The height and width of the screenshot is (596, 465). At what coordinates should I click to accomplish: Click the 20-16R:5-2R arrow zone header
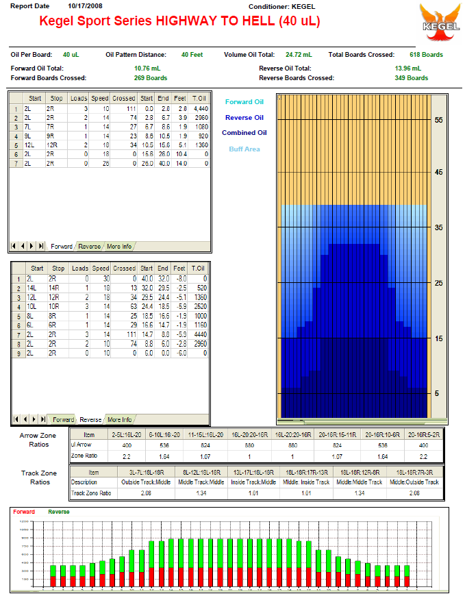tap(424, 434)
